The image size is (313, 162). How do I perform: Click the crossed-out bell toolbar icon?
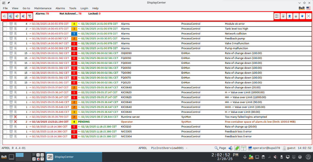click(x=23, y=16)
